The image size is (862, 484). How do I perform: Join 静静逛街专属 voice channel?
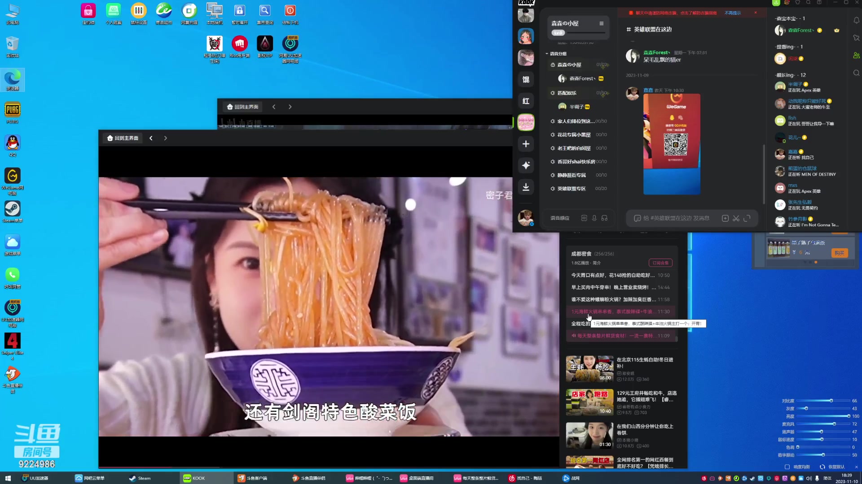point(578,175)
